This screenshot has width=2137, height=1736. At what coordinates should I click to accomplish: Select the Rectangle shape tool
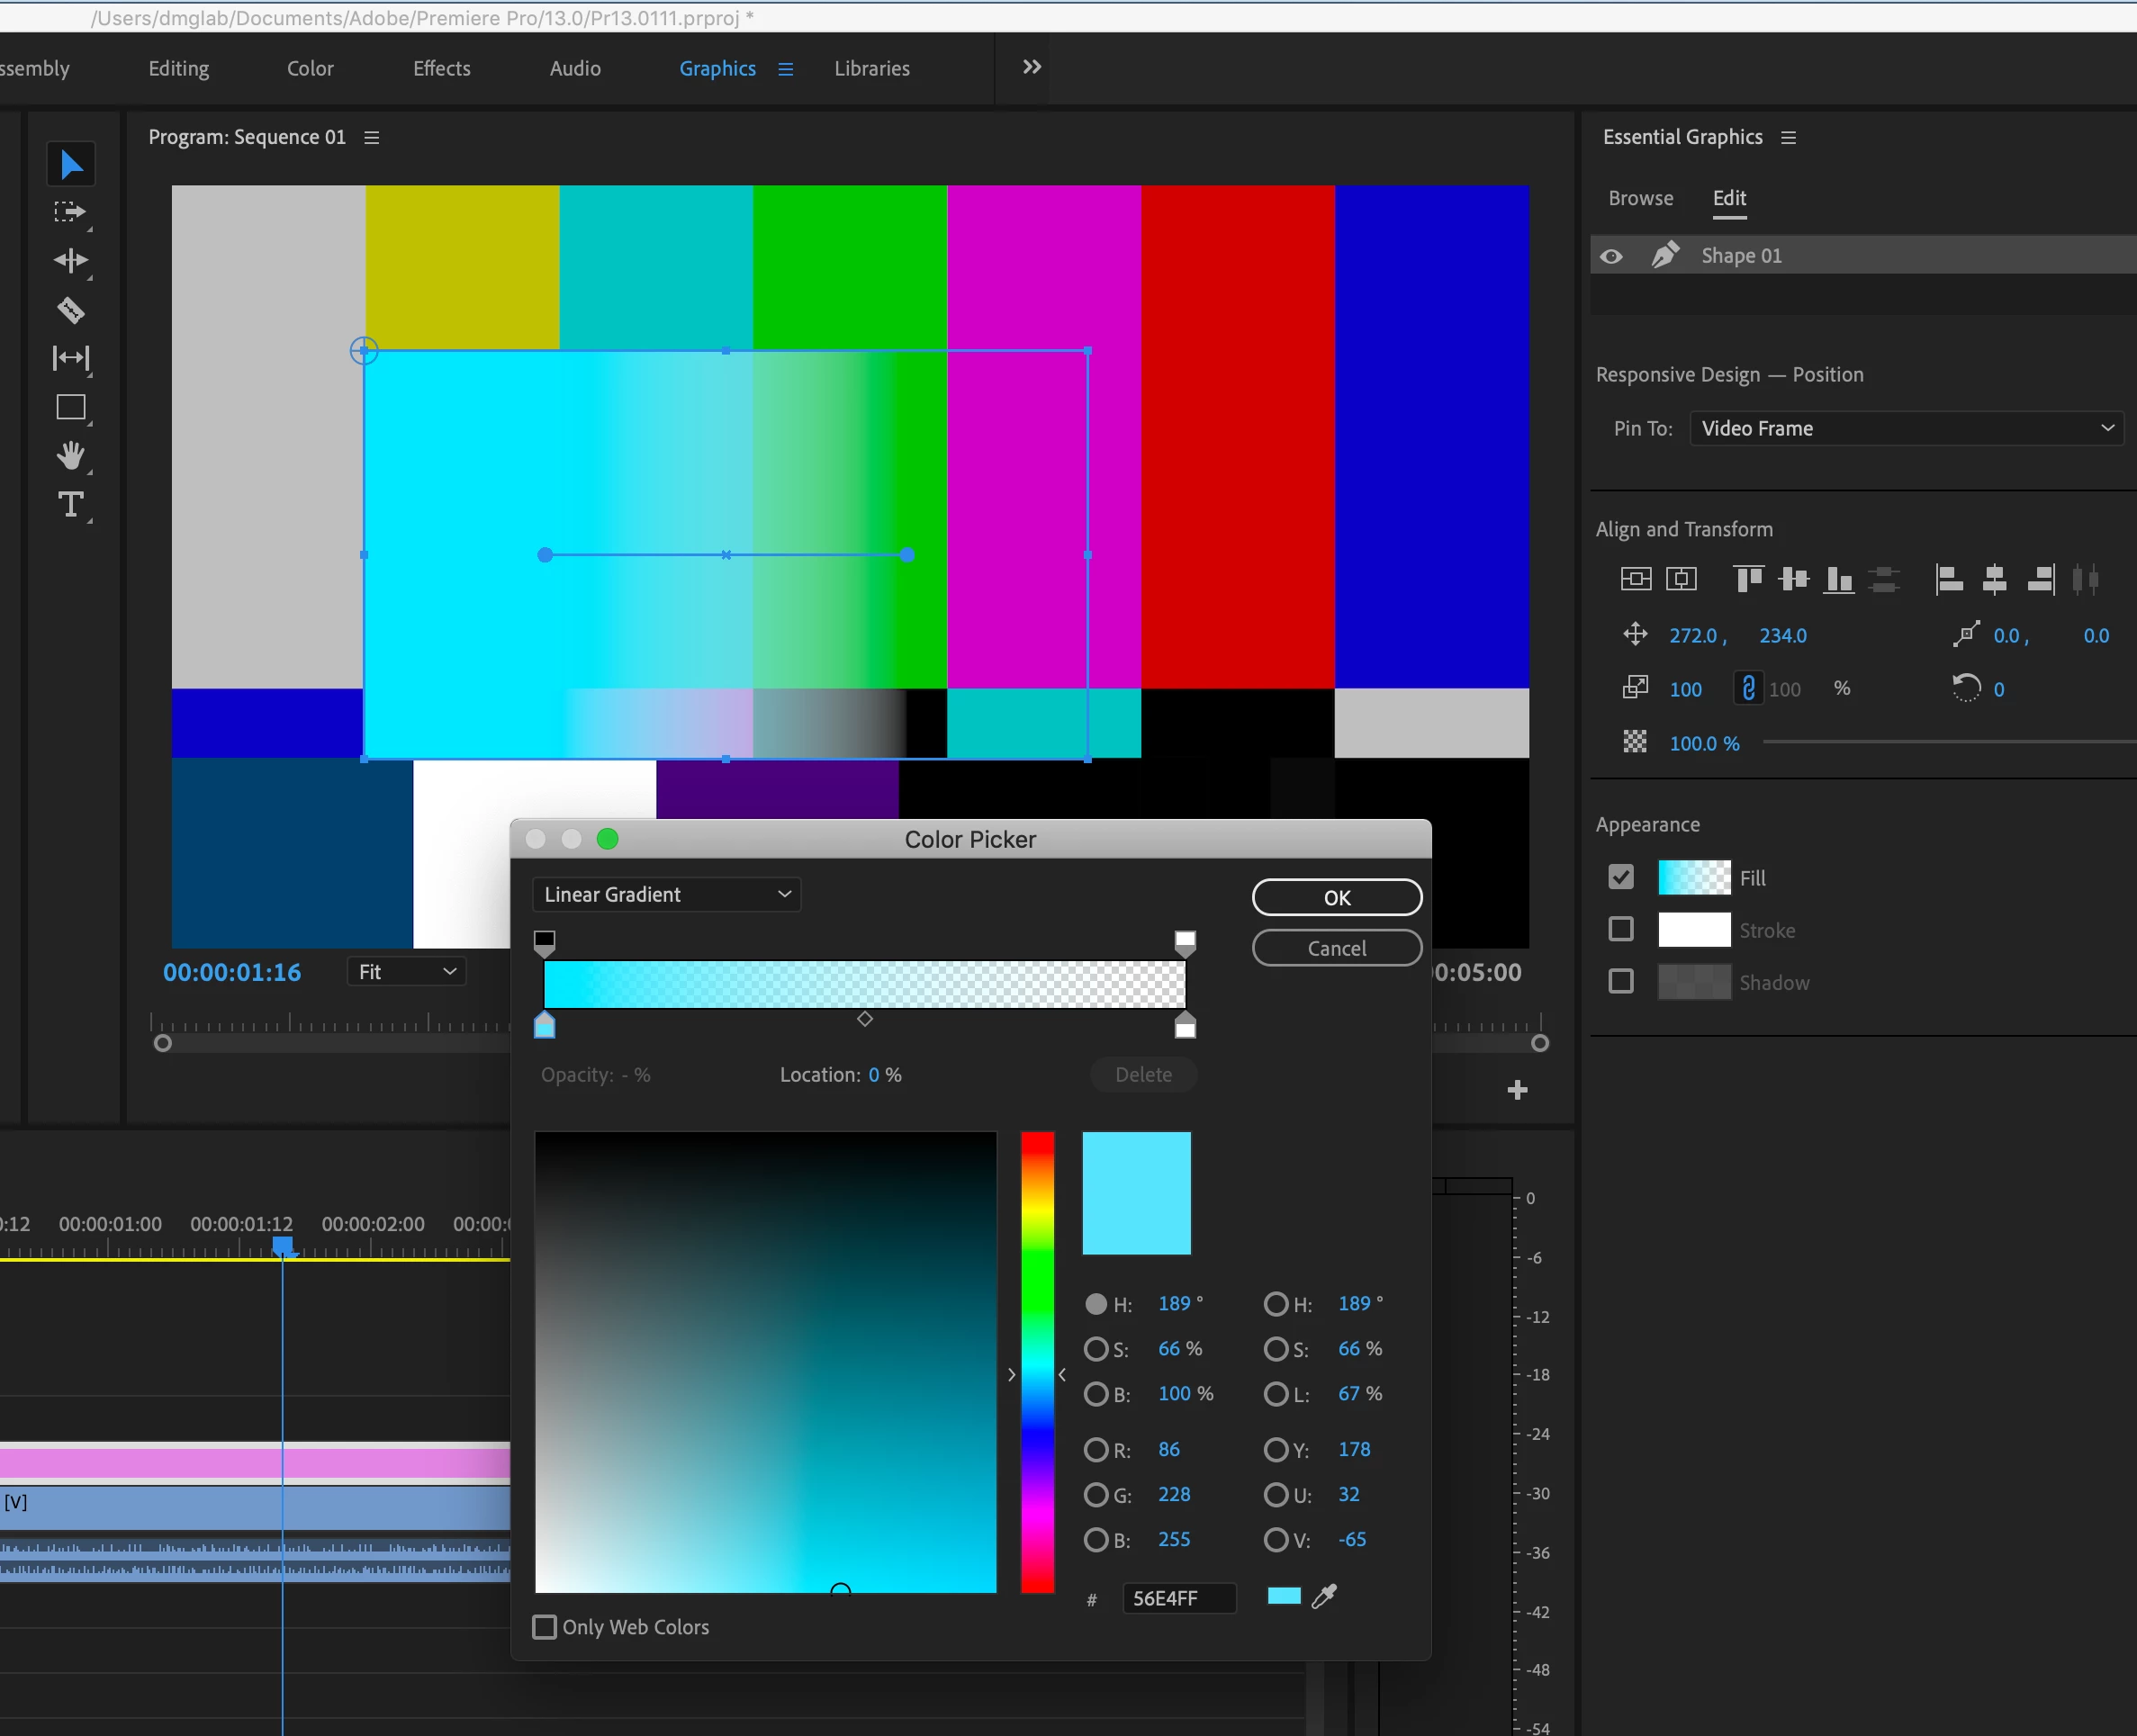(x=70, y=407)
